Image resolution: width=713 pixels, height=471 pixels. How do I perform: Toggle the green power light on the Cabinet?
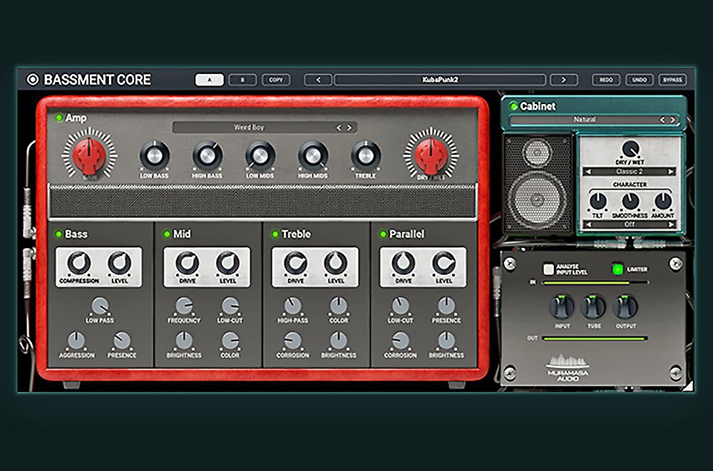(x=515, y=106)
